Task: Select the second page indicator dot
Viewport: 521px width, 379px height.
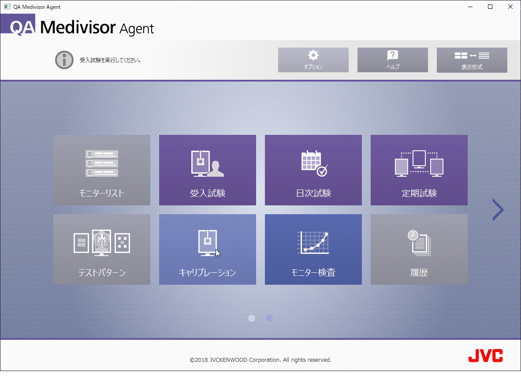Action: click(x=269, y=318)
